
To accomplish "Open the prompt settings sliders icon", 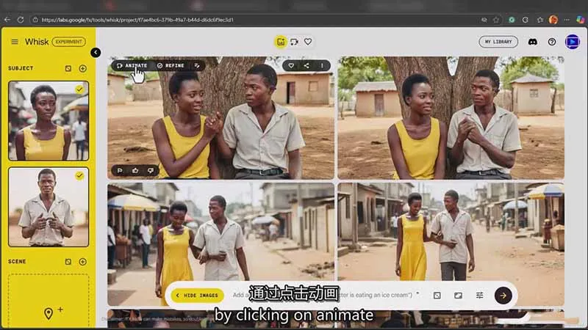I will coord(479,295).
